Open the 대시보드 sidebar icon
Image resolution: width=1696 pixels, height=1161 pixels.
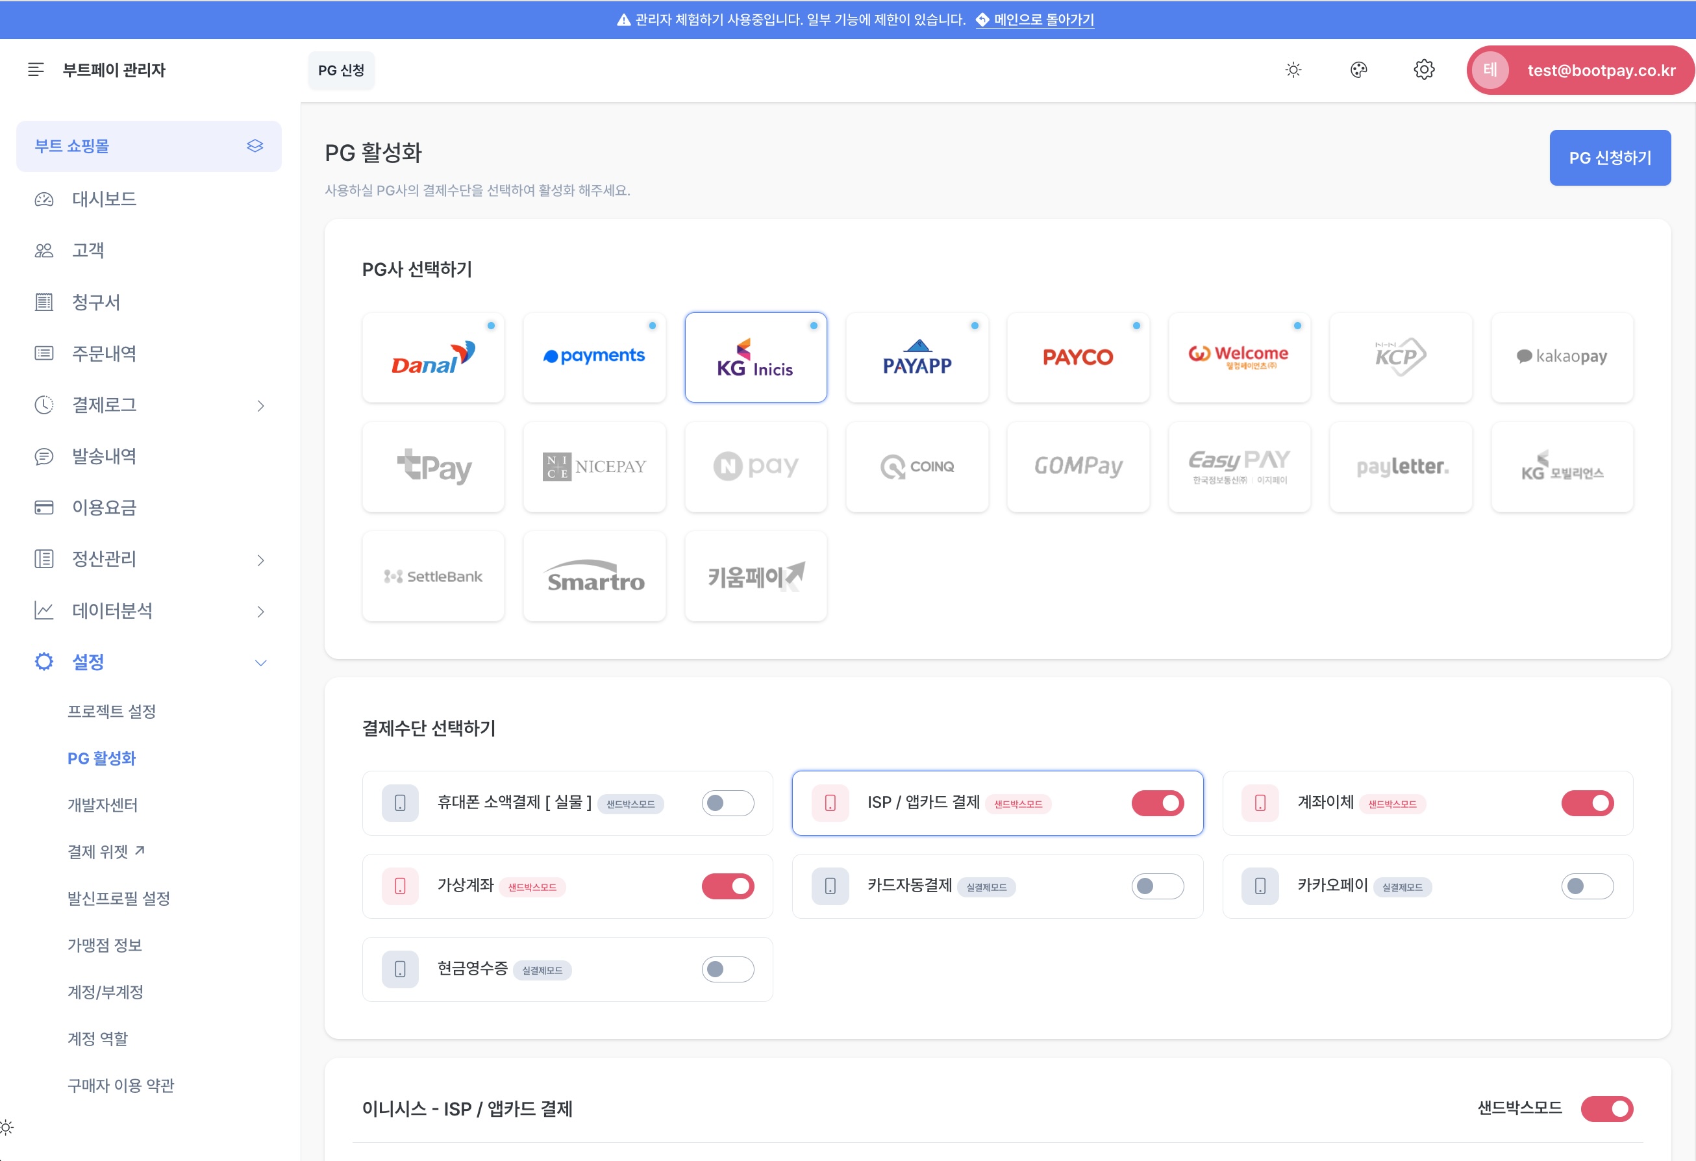tap(43, 198)
